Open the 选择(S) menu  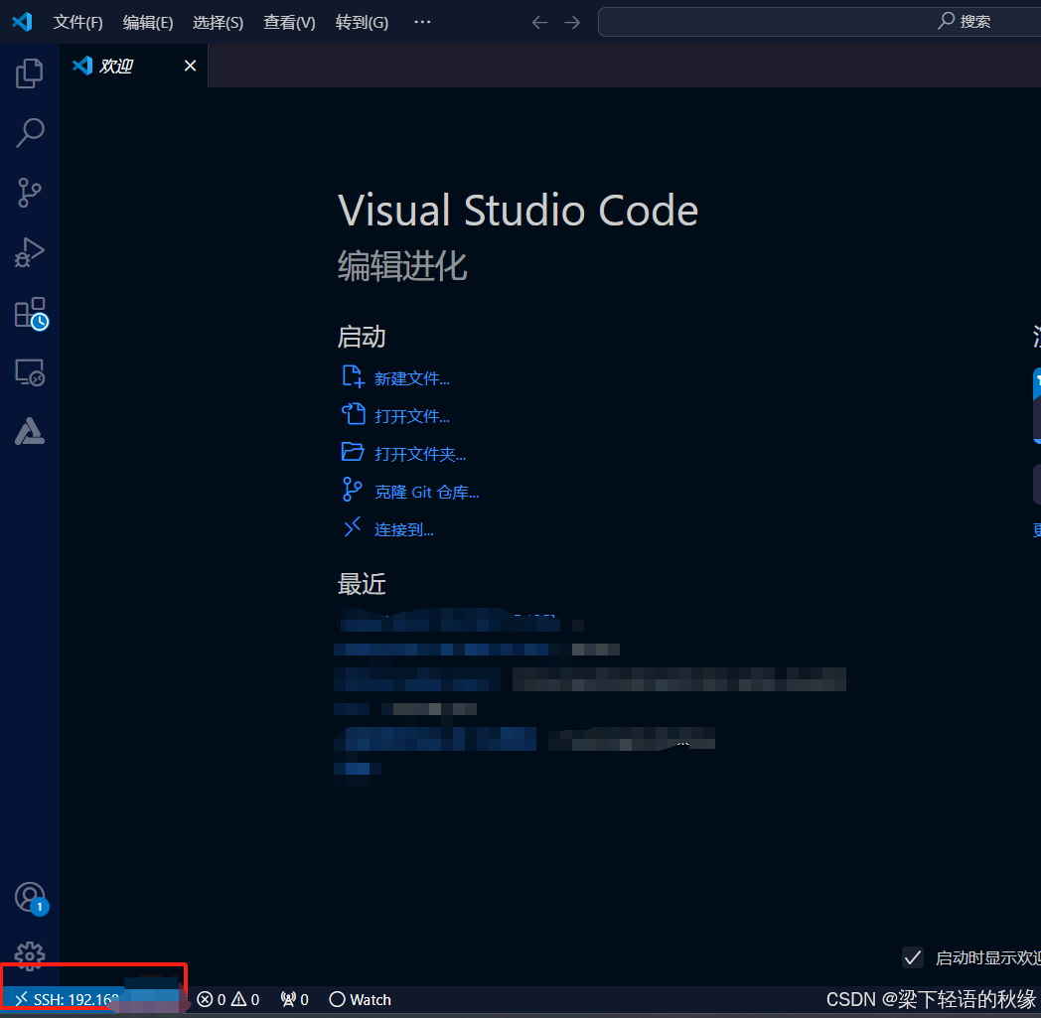click(x=218, y=23)
